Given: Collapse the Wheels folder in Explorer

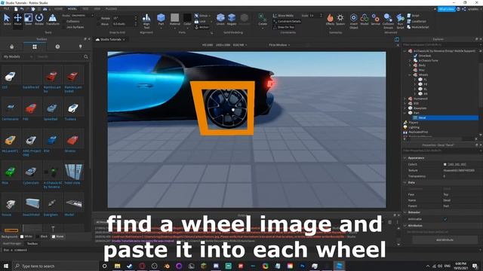Looking at the screenshot, I should point(410,75).
